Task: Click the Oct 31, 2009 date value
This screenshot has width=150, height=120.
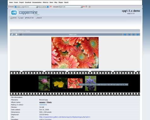Action: [44, 110]
